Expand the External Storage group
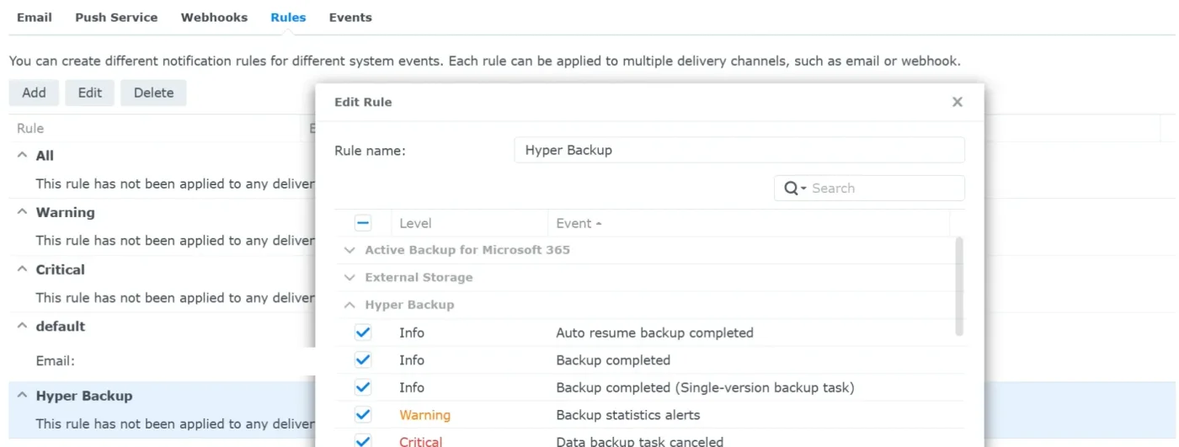Screen dimensions: 1179x447 (x=349, y=277)
